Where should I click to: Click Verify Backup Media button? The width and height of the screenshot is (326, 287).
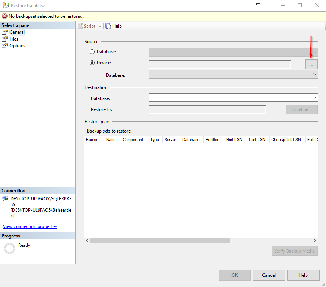[294, 251]
